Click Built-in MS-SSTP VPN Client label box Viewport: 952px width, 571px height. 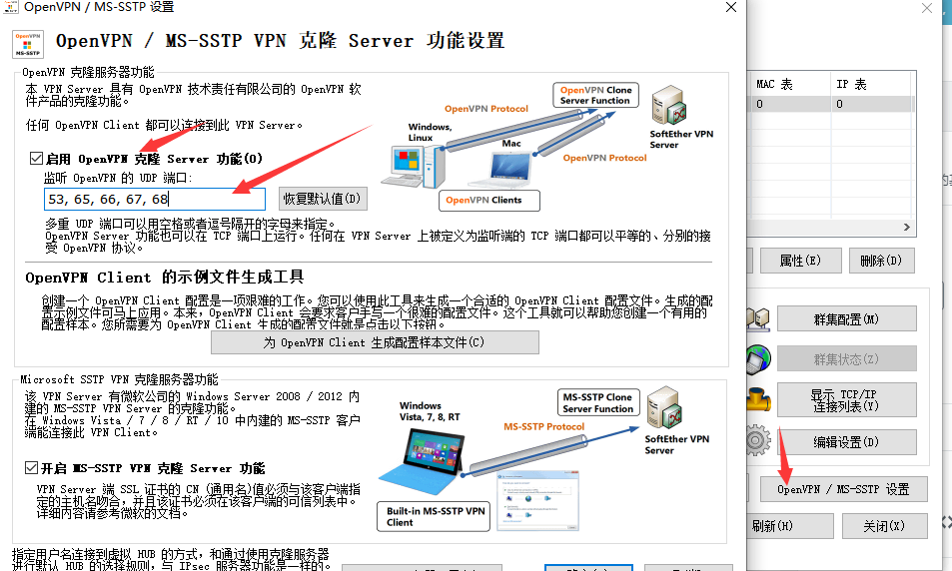[434, 516]
